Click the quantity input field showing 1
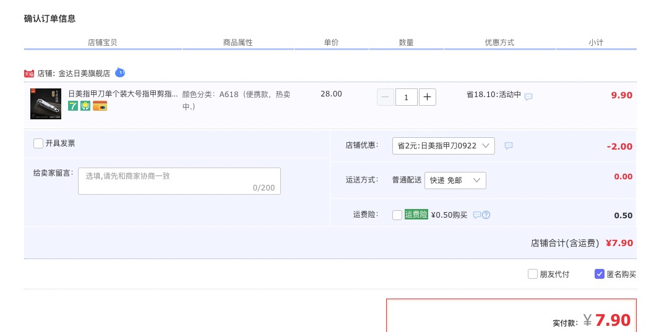Viewport: 646px width, 332px height. pyautogui.click(x=406, y=97)
